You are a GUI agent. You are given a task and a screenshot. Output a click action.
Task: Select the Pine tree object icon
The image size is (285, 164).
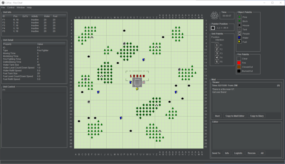(x=239, y=17)
